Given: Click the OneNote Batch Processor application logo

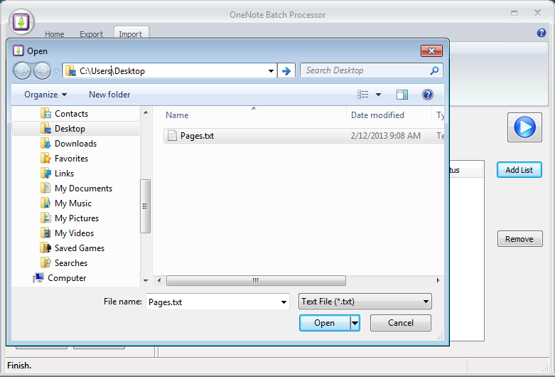Looking at the screenshot, I should 22,21.
